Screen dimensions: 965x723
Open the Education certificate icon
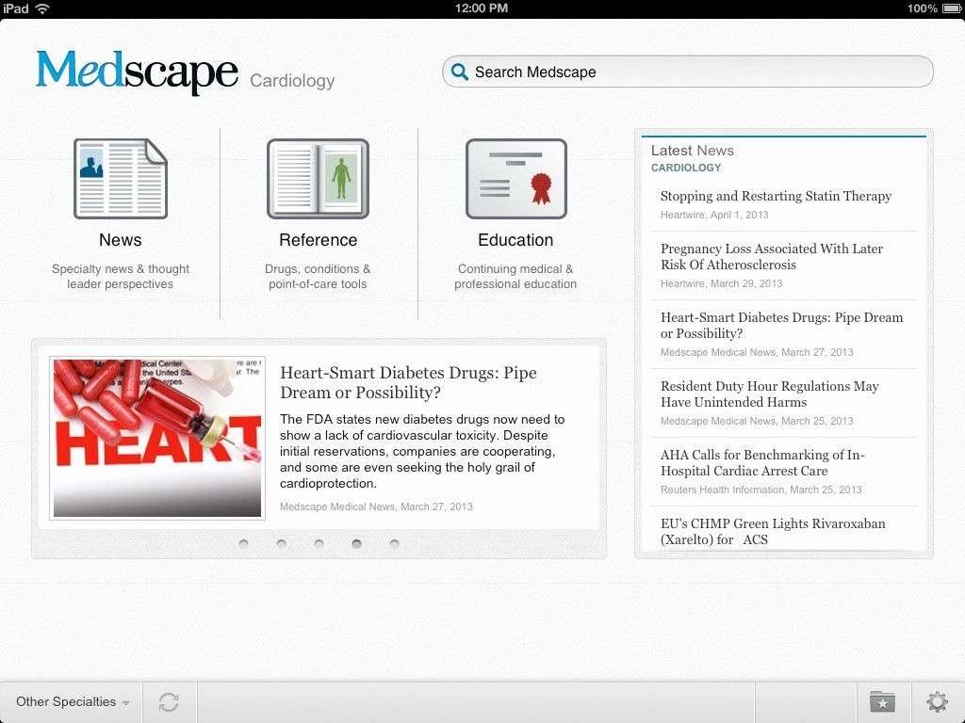pos(515,178)
